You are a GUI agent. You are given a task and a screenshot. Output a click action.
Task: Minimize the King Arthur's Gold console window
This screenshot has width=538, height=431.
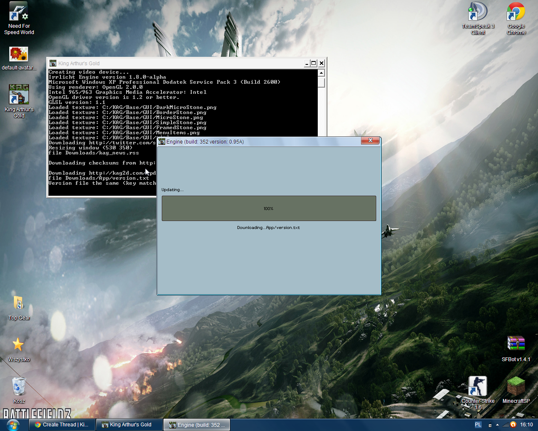pos(307,63)
